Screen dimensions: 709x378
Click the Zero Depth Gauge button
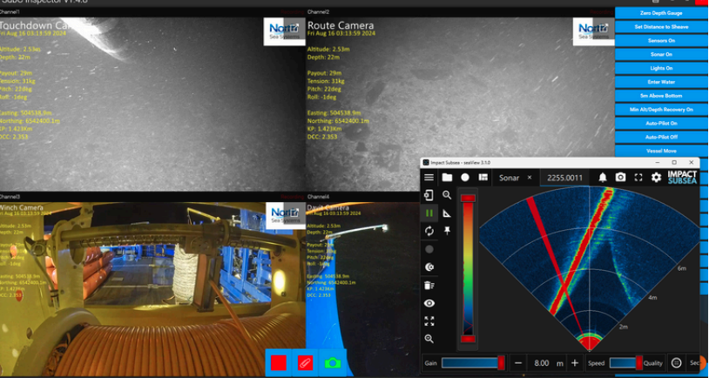661,13
